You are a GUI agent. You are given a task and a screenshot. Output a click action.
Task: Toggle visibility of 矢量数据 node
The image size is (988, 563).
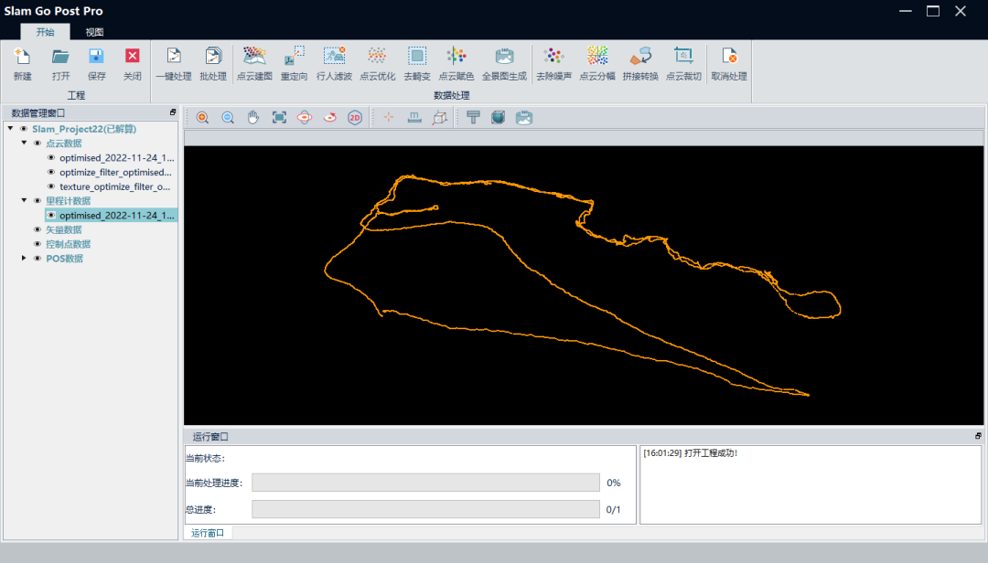click(38, 230)
